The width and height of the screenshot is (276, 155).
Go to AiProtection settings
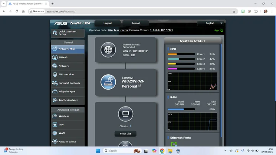click(68, 74)
